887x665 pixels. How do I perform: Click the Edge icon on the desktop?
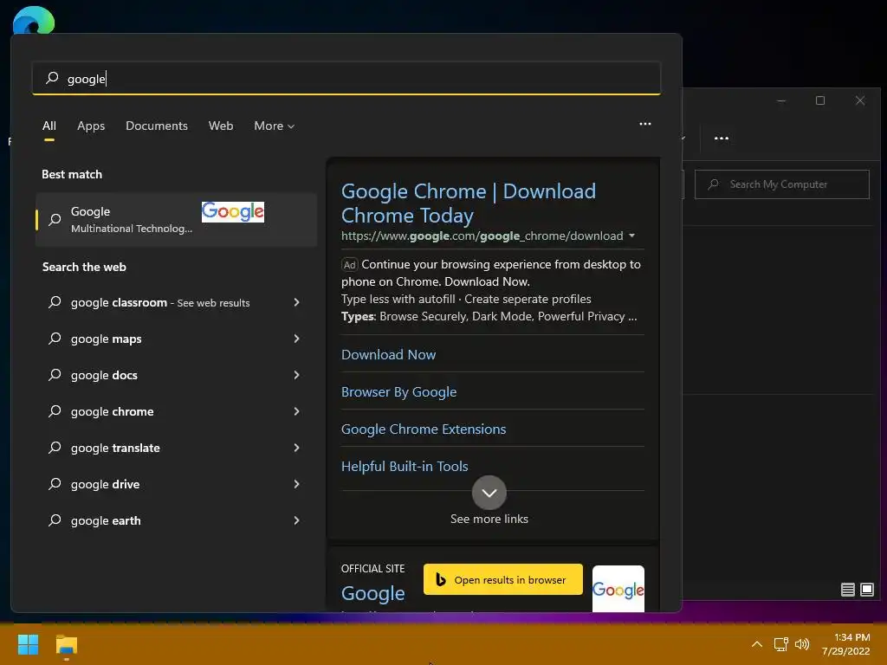[x=34, y=21]
